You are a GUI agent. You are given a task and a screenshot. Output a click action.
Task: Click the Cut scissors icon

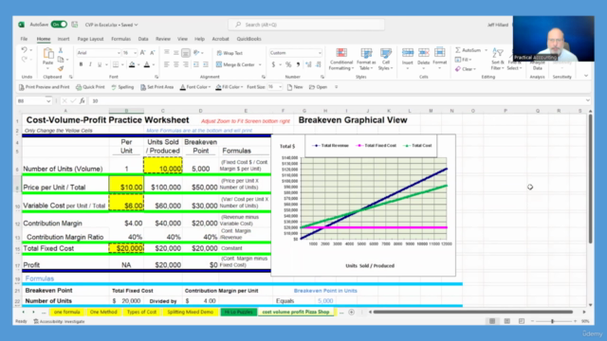pyautogui.click(x=61, y=50)
